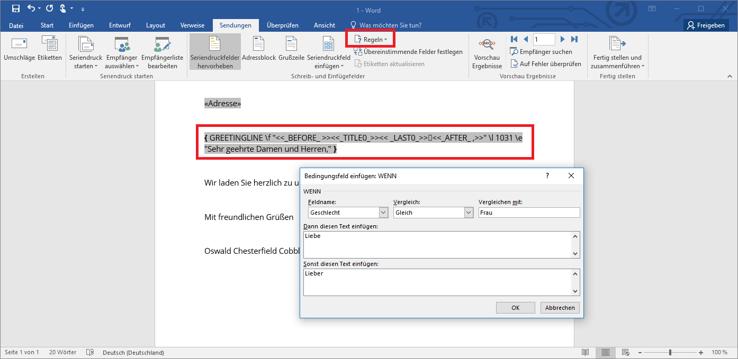Click the Vergleichen mit field containing Frau

point(529,213)
